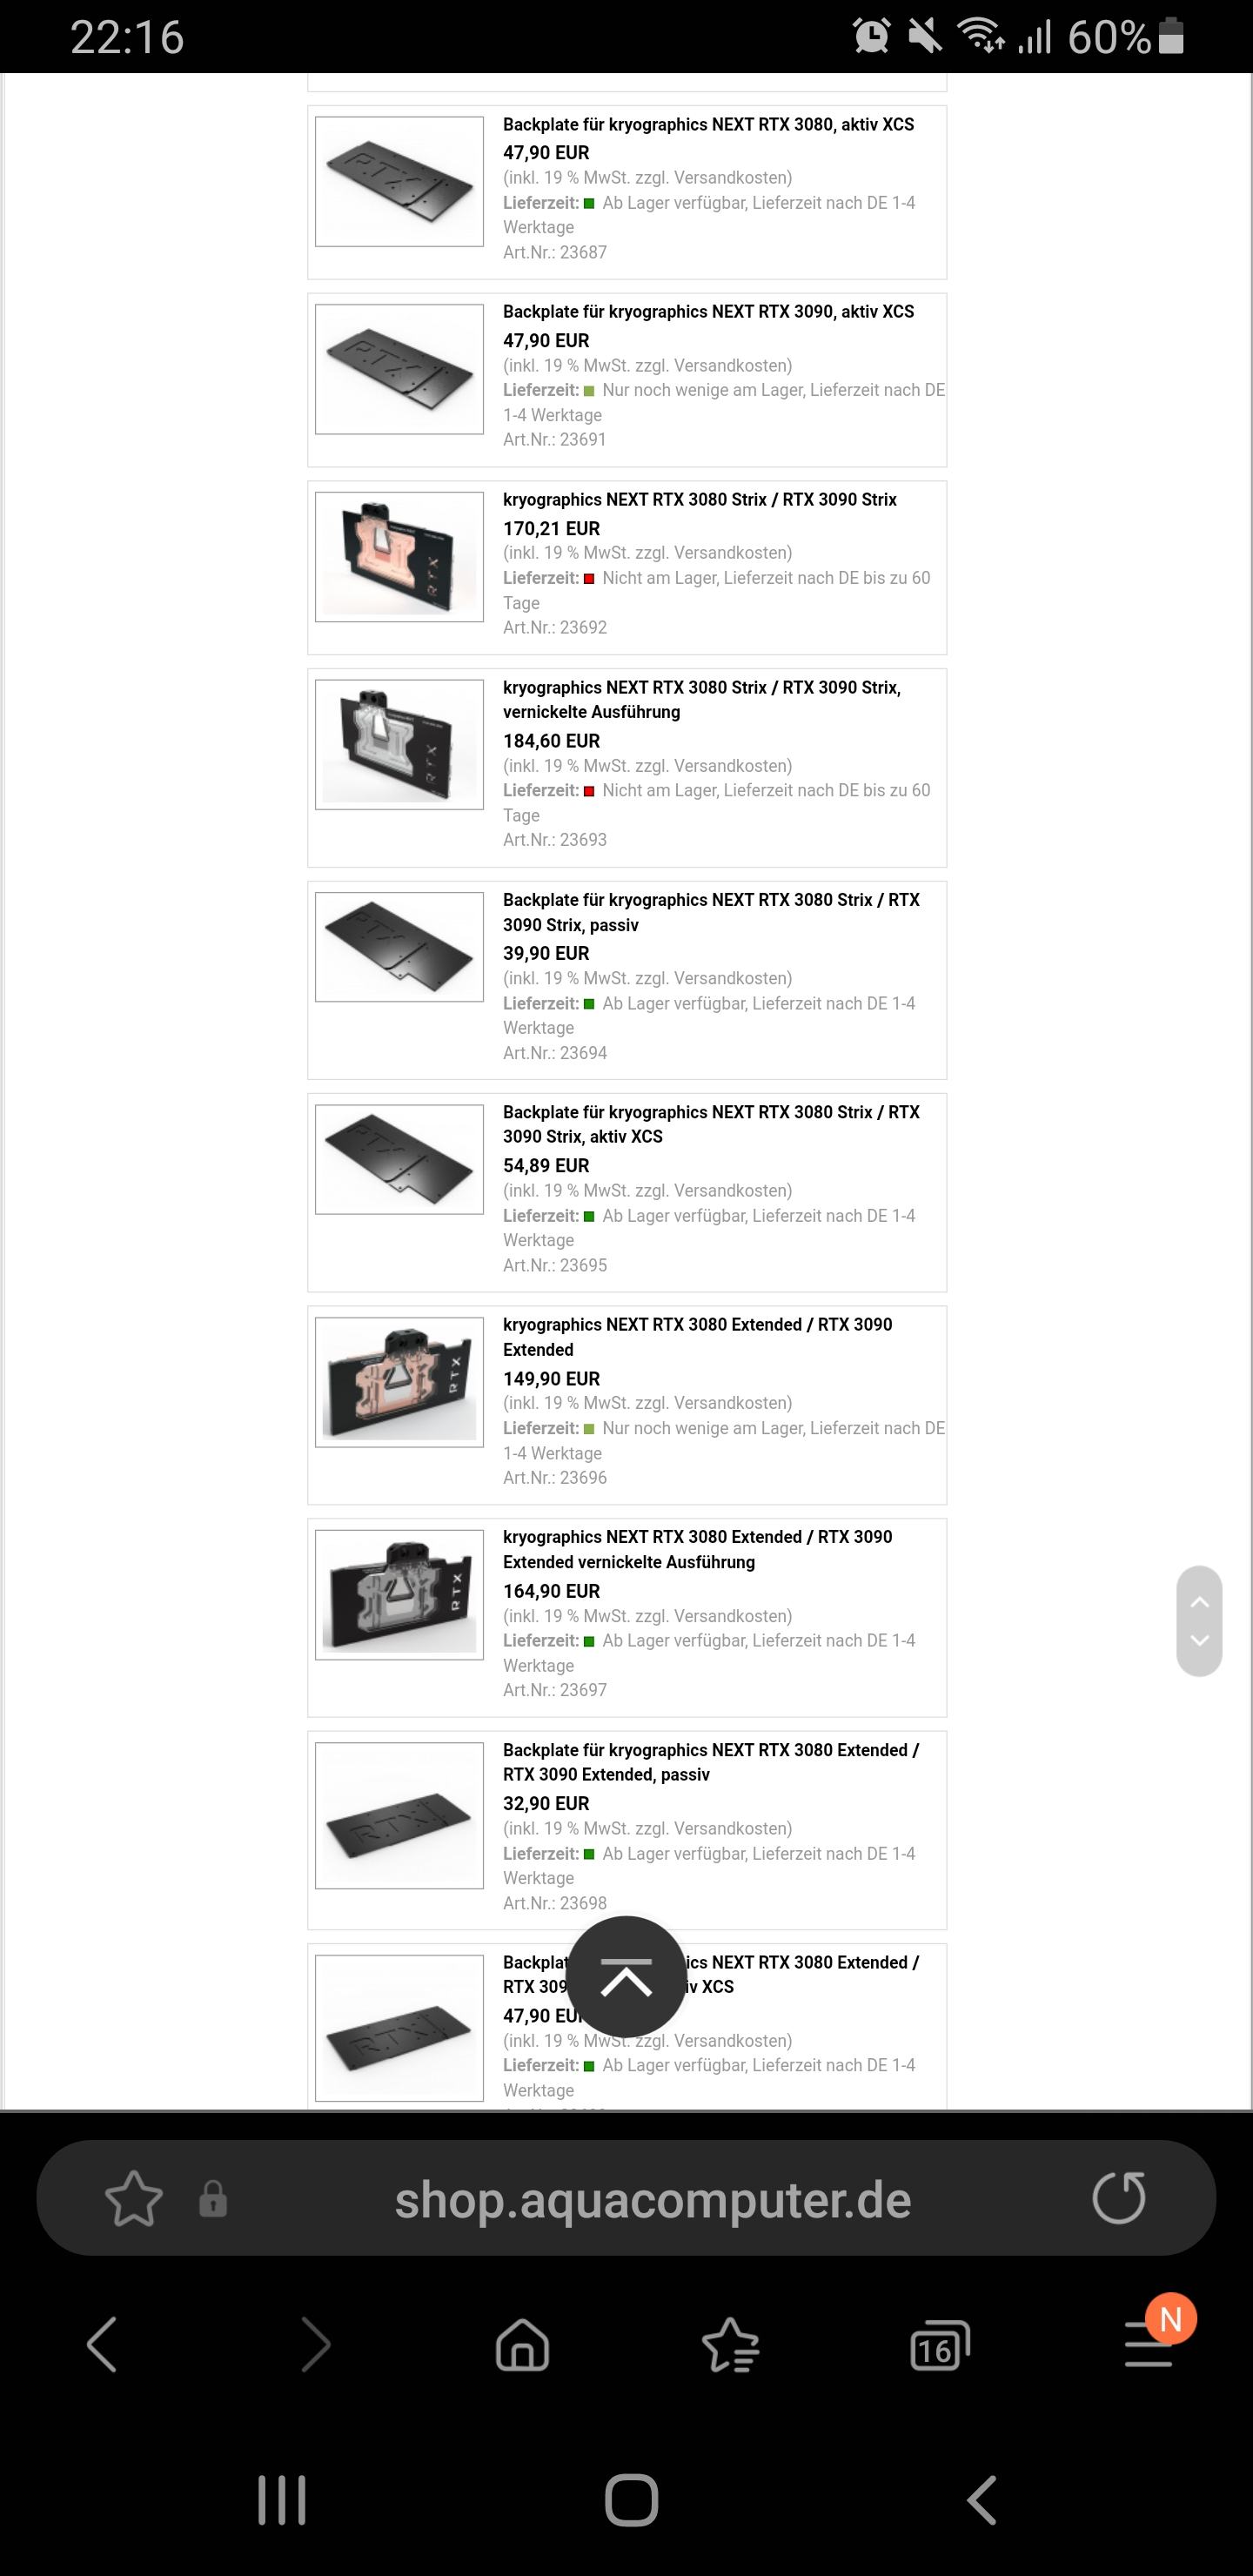Open the browser hamburger menu
This screenshot has height=2576, width=1253.
pyautogui.click(x=1148, y=2345)
